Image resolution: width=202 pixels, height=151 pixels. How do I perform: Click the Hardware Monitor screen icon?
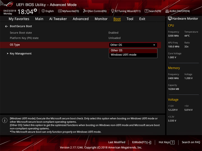(170, 19)
